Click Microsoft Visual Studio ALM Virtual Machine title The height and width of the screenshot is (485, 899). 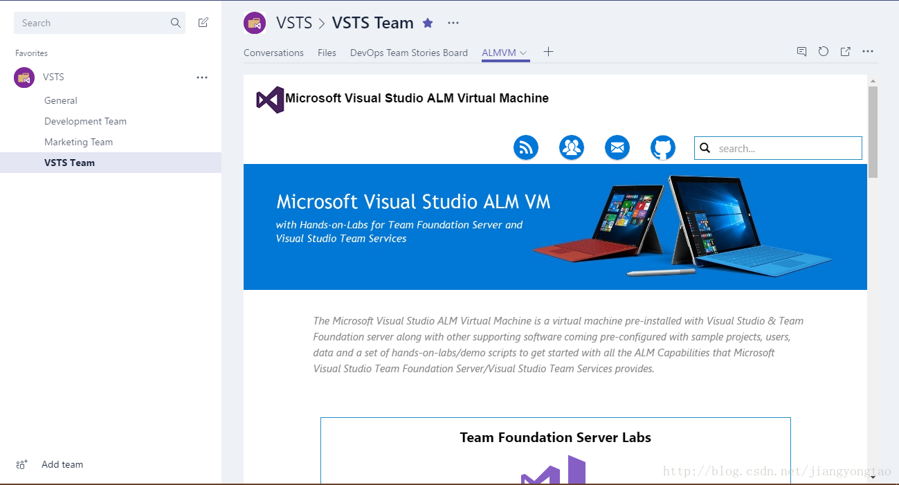(x=417, y=98)
